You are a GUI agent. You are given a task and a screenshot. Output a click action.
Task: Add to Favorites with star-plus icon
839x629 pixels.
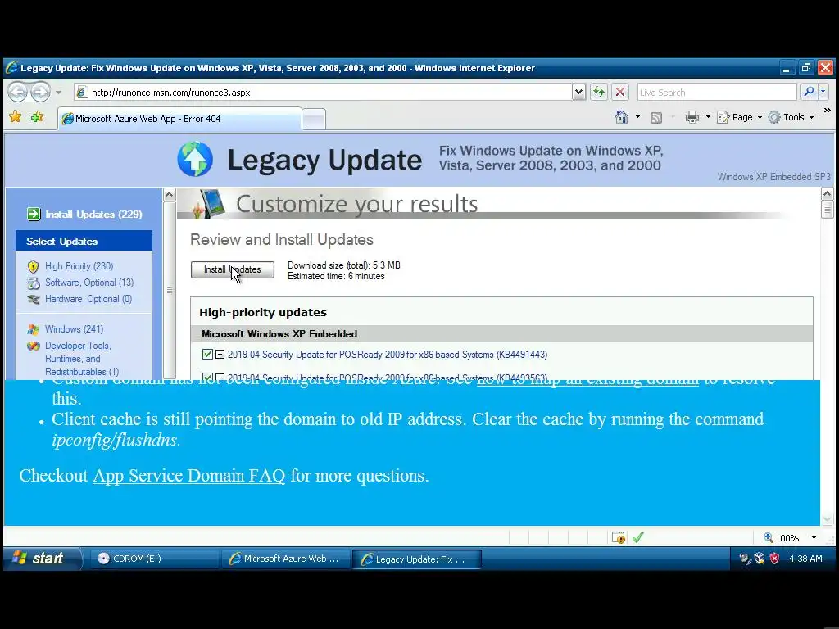click(x=37, y=116)
